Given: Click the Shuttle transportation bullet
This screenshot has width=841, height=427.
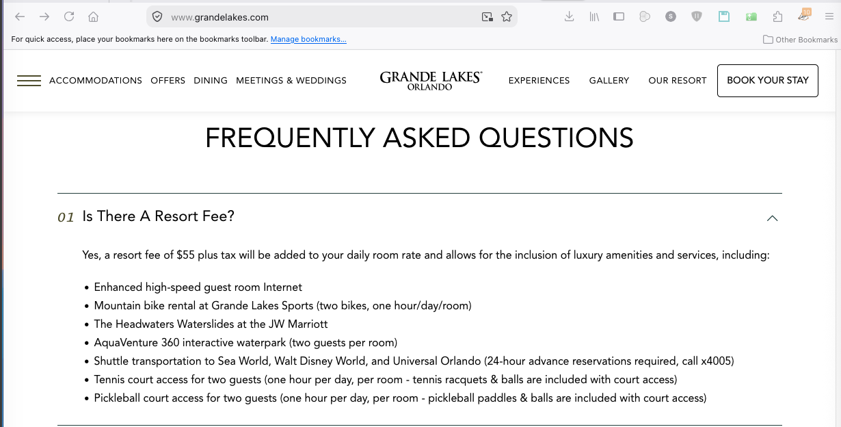Looking at the screenshot, I should 414,361.
